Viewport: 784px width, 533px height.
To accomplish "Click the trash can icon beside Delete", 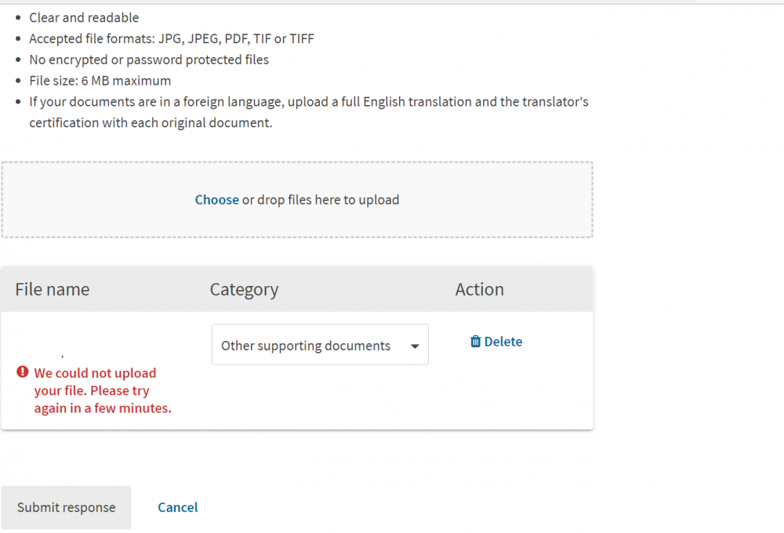I will click(475, 342).
